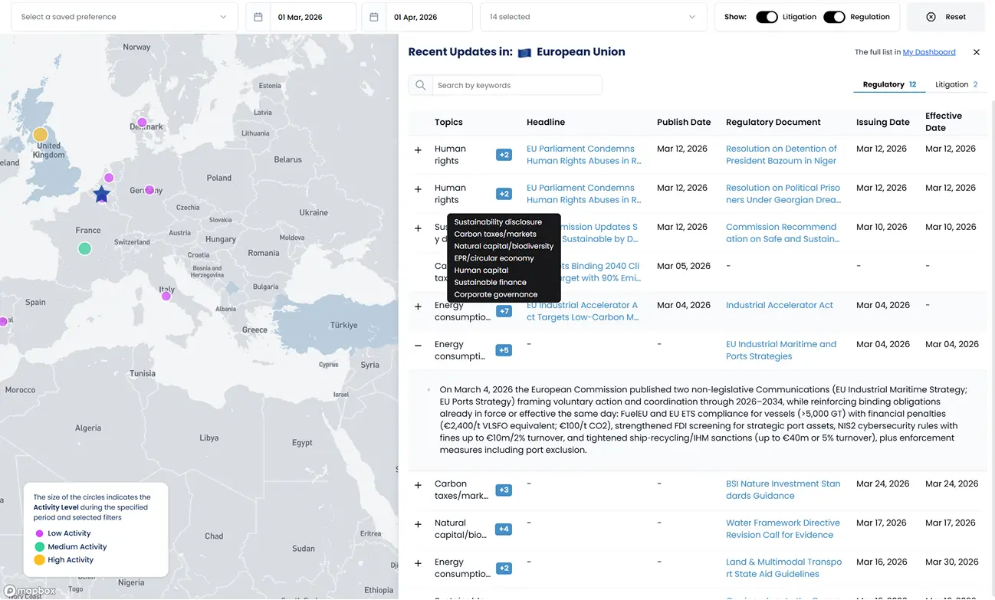Click the purple Italy activity circle
The image size is (995, 600).
click(x=166, y=296)
